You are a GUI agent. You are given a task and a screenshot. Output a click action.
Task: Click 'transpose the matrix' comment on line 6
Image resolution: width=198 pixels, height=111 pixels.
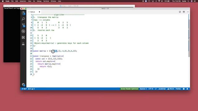(x=48, y=17)
